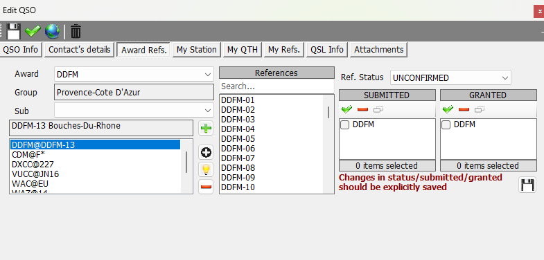Open the Award dropdown showing DDFM

point(134,74)
